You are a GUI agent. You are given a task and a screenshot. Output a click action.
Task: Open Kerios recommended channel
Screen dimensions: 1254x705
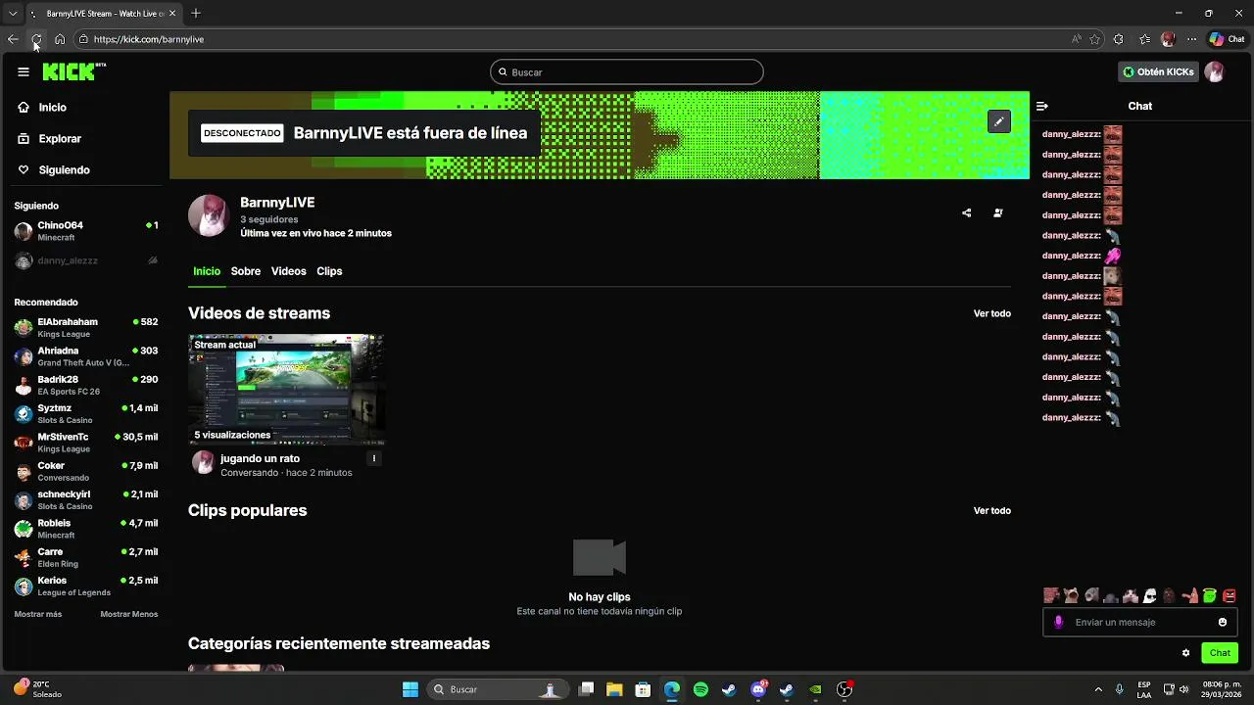tap(86, 586)
